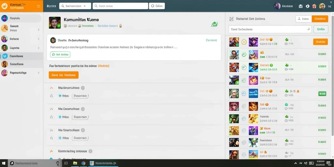The width and height of the screenshot is (334, 167).
Task: Click the orange icon before the first section heading
Action: 51,88
